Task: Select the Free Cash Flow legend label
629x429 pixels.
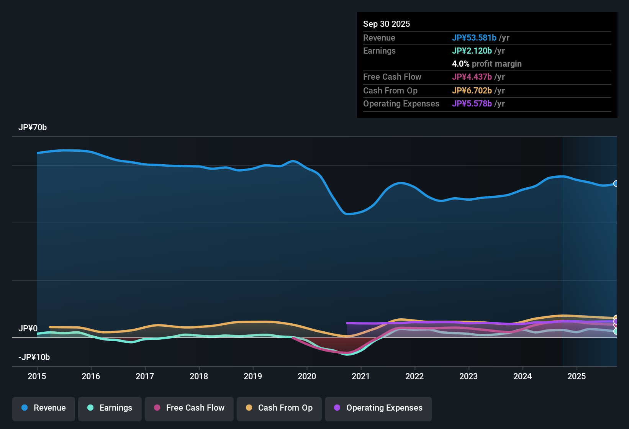Action: pyautogui.click(x=195, y=408)
